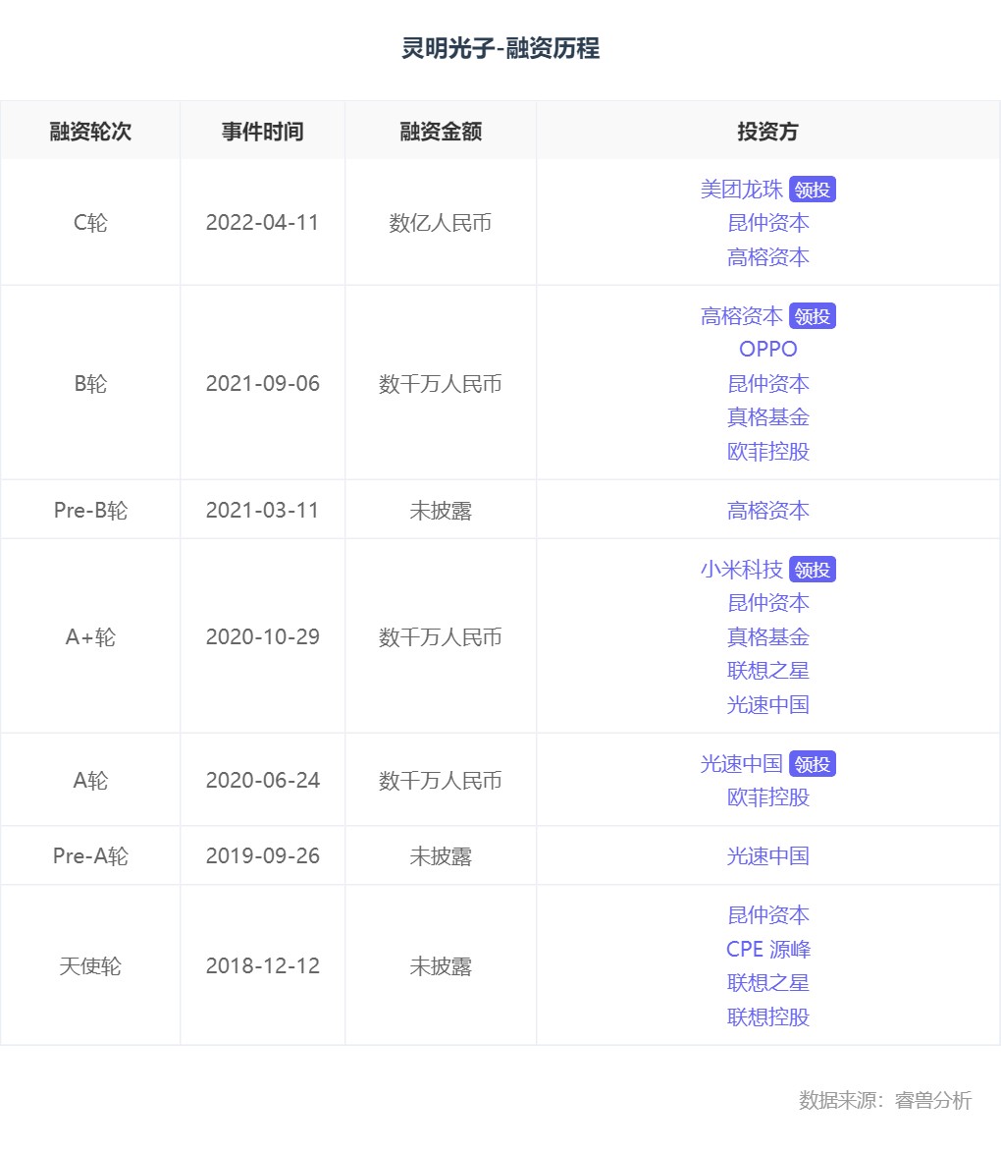The image size is (1001, 1153).
Task: Open 高榕资本 link in Pre-B轮 row
Action: (x=768, y=511)
